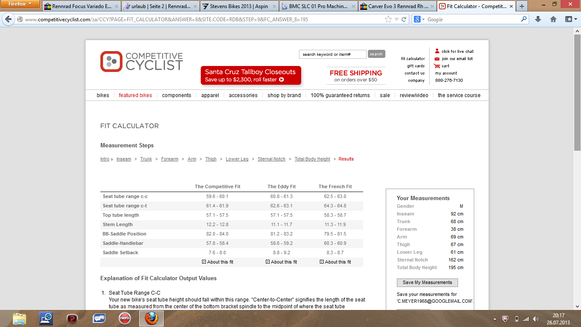Expand About this fit under French Fit
Image resolution: width=581 pixels, height=327 pixels.
[335, 262]
